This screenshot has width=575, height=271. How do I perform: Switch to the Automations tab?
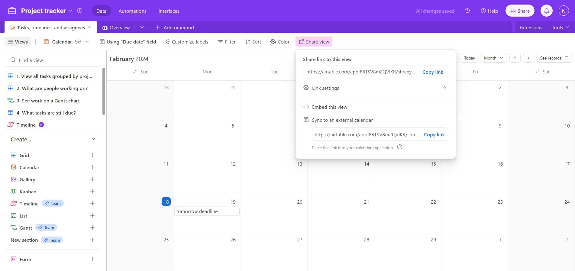132,11
